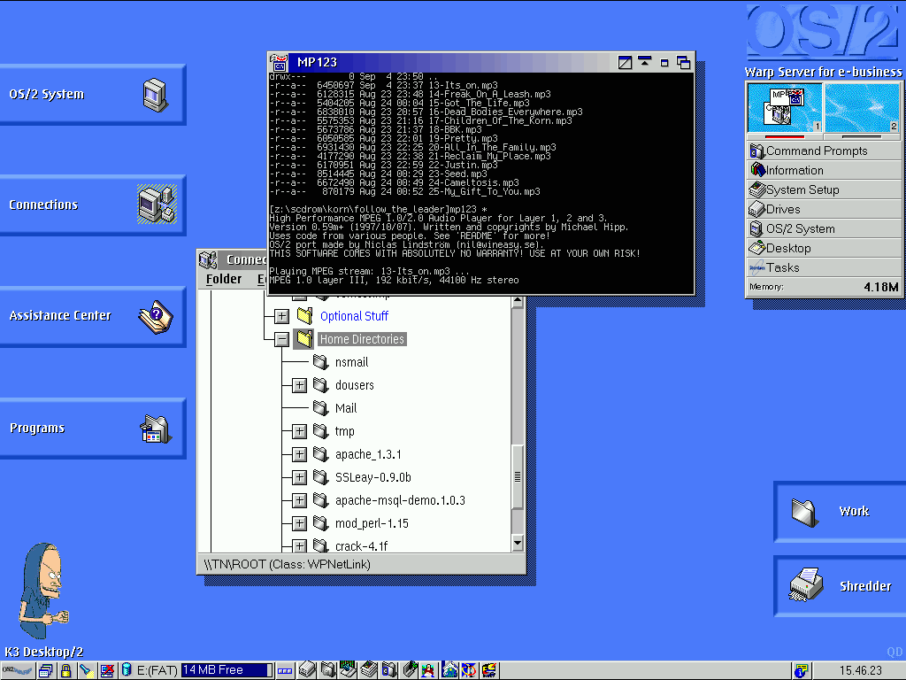
Task: Open the Work folder tile
Action: 841,512
